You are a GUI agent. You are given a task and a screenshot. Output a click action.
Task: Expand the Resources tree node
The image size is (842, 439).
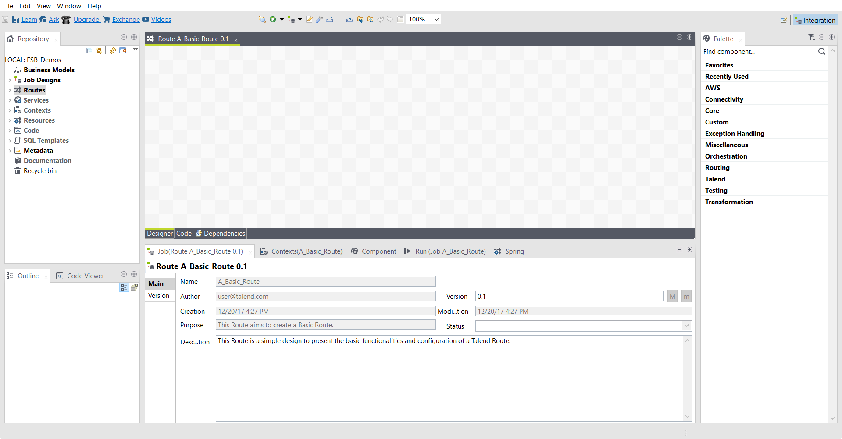click(10, 120)
